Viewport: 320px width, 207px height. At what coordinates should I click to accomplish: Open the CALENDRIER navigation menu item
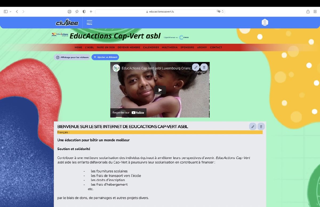click(151, 47)
